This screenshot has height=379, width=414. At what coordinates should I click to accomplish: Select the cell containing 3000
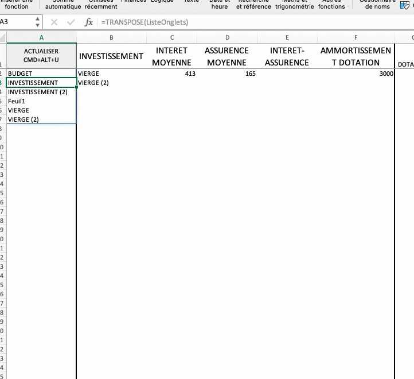tap(356, 74)
